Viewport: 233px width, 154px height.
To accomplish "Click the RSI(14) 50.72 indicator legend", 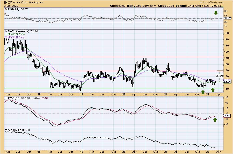I will click(18, 9).
